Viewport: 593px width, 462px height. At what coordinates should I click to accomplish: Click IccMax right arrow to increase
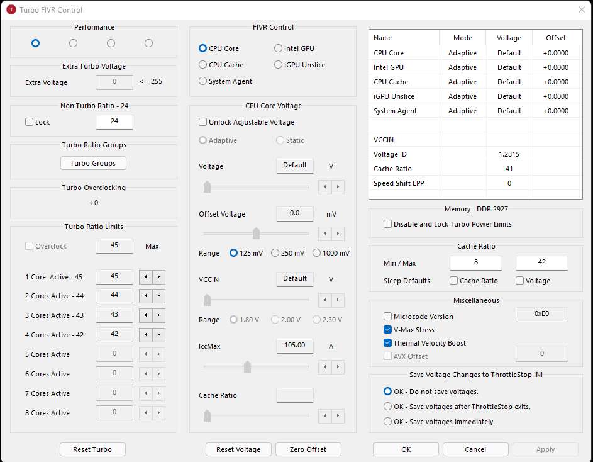tap(338, 366)
